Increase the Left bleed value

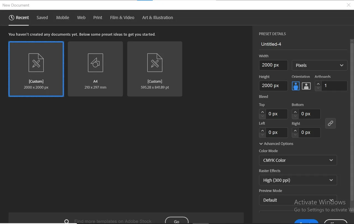coord(262,131)
